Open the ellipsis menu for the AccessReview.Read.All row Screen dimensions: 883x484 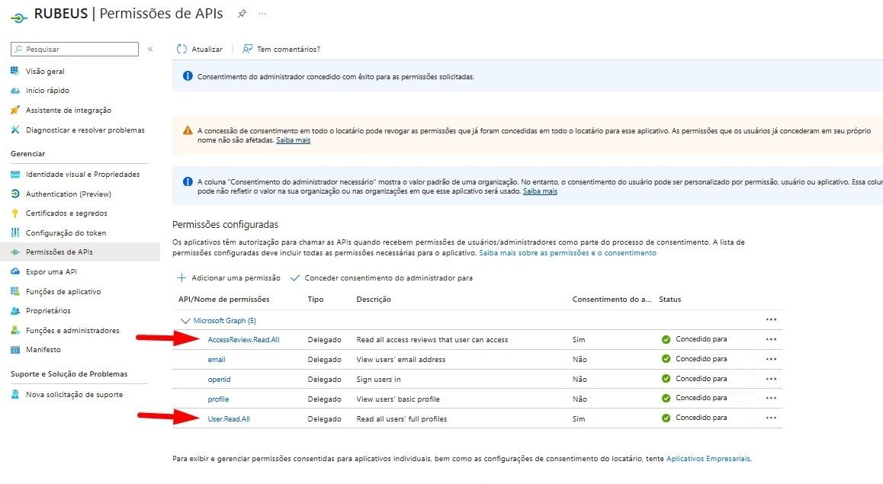point(772,339)
